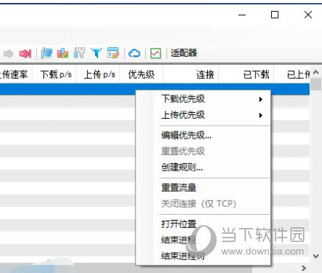
Task: Click the blue funnel filter icon
Action: (97, 53)
